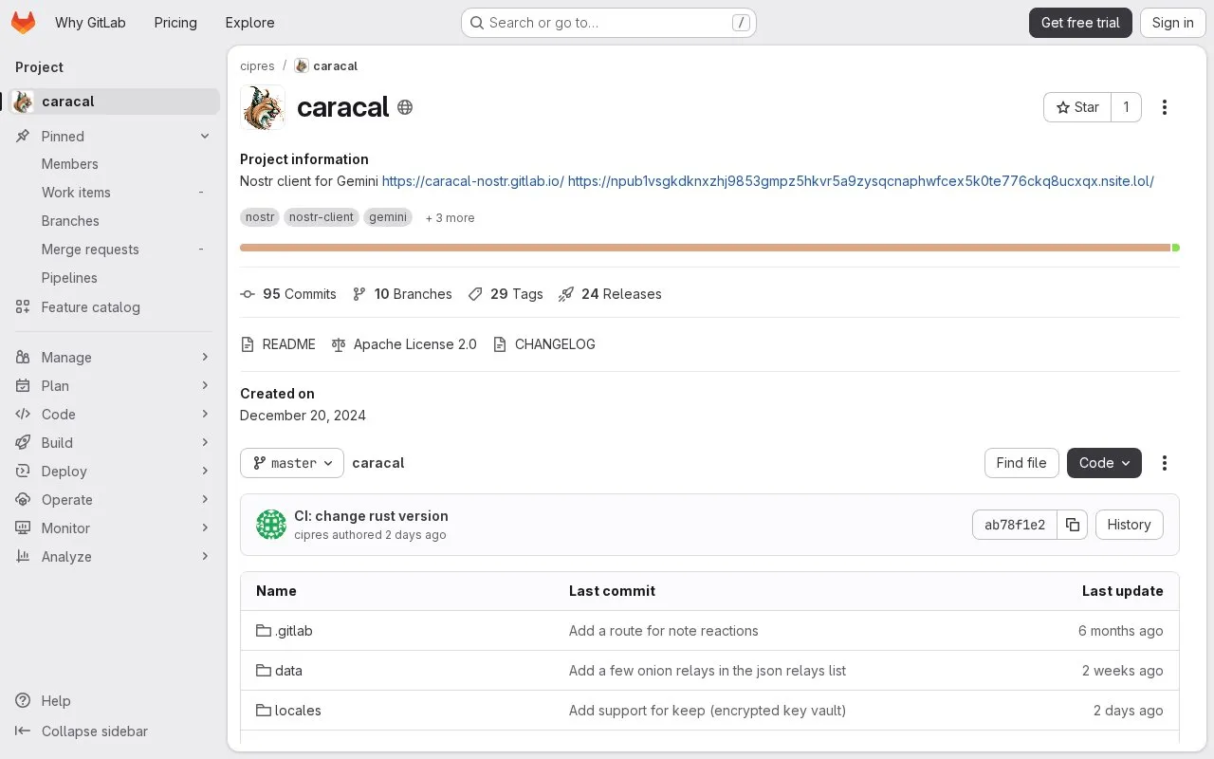Click the public visibility globe icon
Screen dimensions: 1214x759
coord(405,107)
